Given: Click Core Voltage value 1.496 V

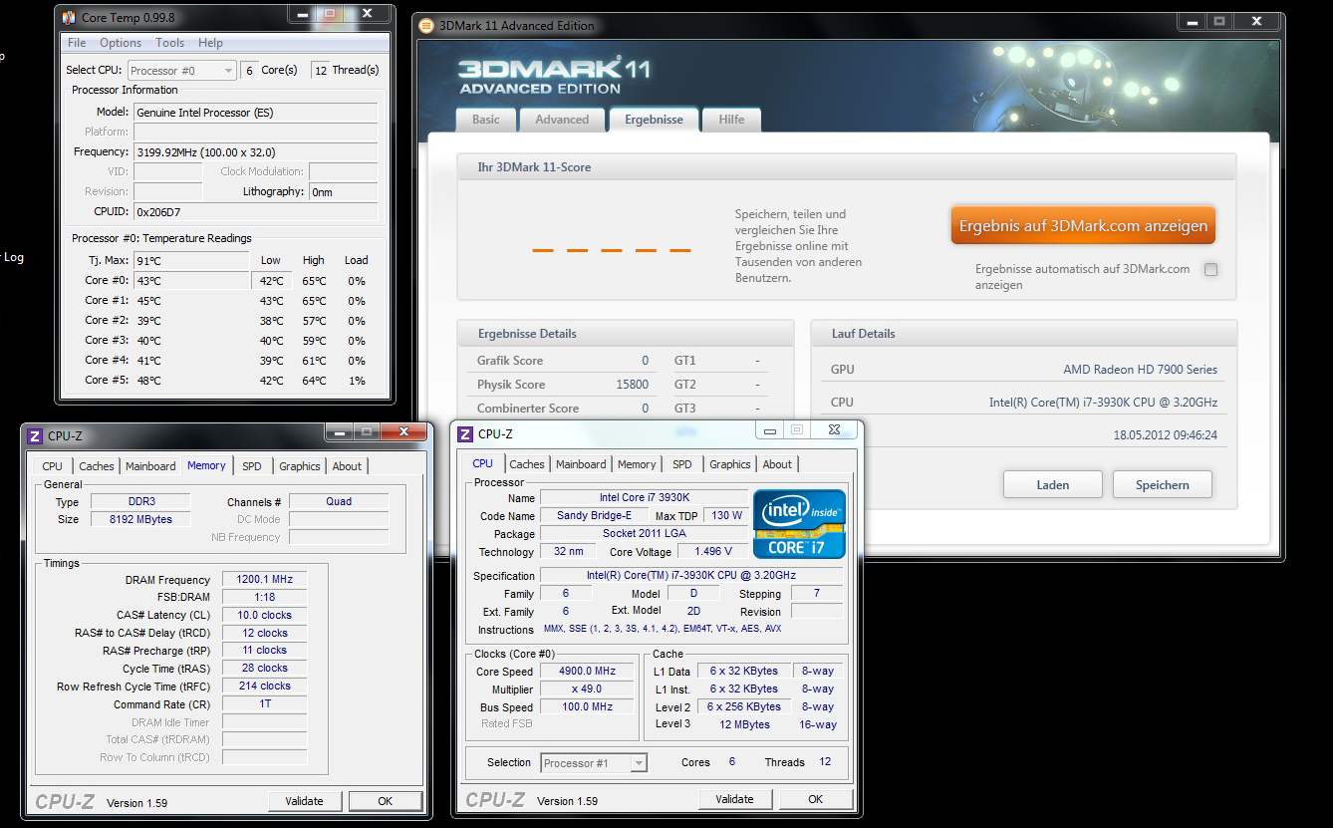Looking at the screenshot, I should [713, 551].
